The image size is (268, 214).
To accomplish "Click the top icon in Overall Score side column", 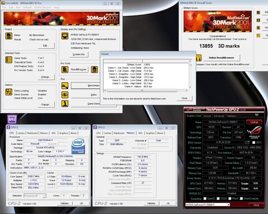I will (259, 12).
